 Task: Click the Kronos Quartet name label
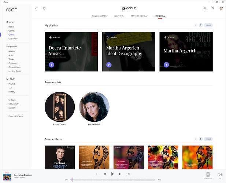click(x=60, y=124)
